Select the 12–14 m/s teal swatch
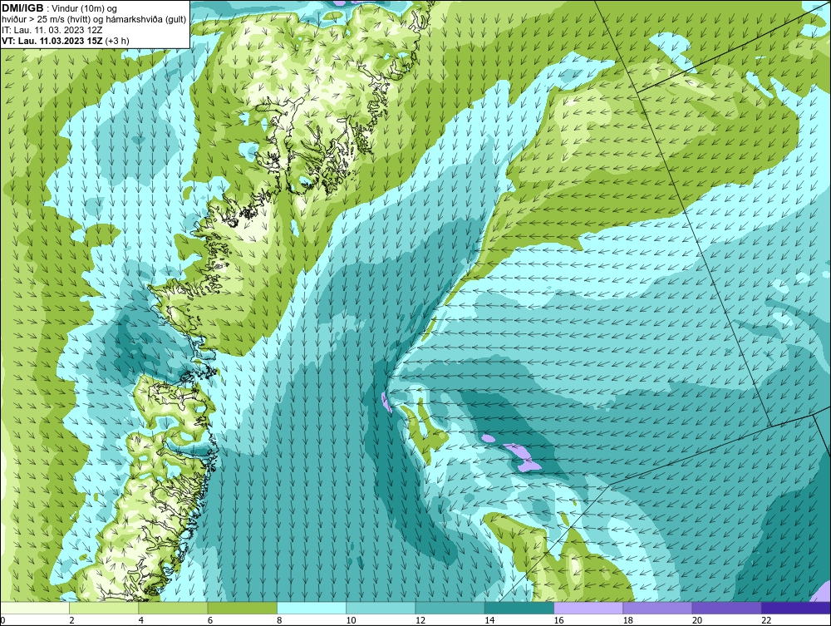The width and height of the screenshot is (831, 626). pyautogui.click(x=450, y=608)
